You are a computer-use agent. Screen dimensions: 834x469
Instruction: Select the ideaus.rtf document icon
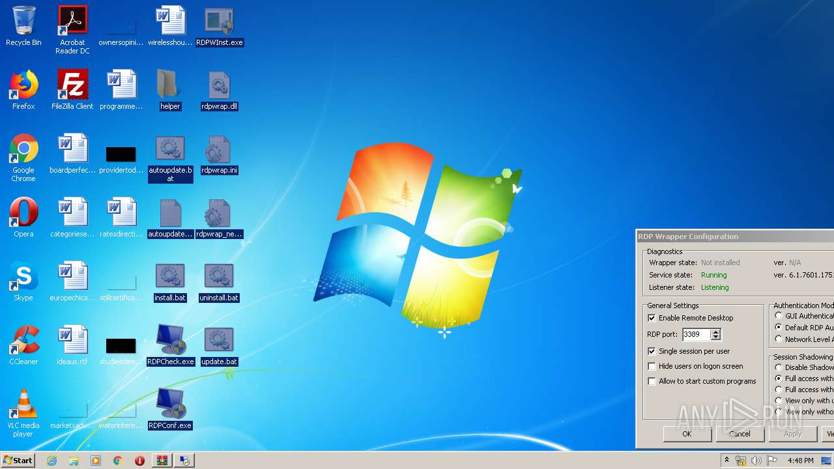[x=72, y=345]
